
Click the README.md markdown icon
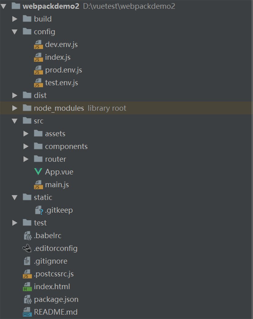[x=27, y=312]
